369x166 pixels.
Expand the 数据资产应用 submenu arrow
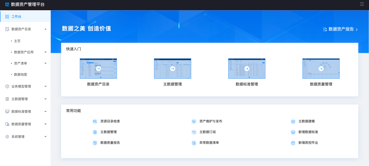[x=45, y=52]
